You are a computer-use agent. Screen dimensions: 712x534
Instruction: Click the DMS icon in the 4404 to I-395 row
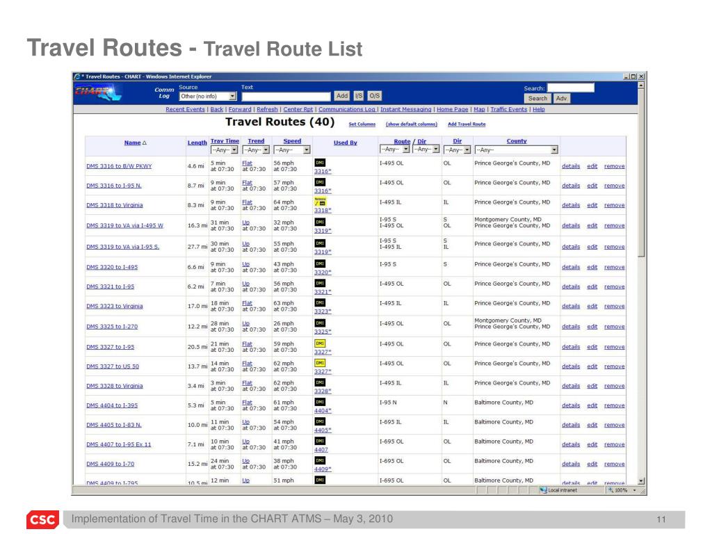pyautogui.click(x=320, y=402)
